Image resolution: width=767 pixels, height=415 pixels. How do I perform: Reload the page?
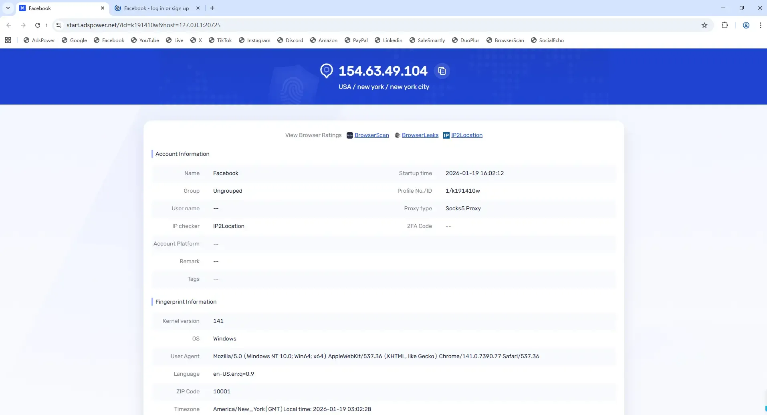[38, 25]
